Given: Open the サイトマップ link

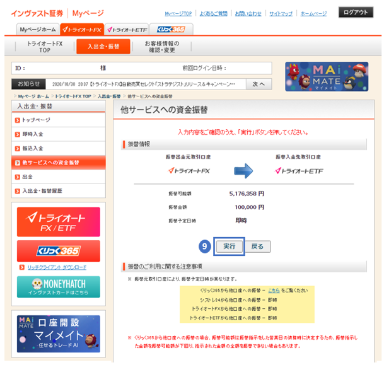Looking at the screenshot, I should (281, 14).
